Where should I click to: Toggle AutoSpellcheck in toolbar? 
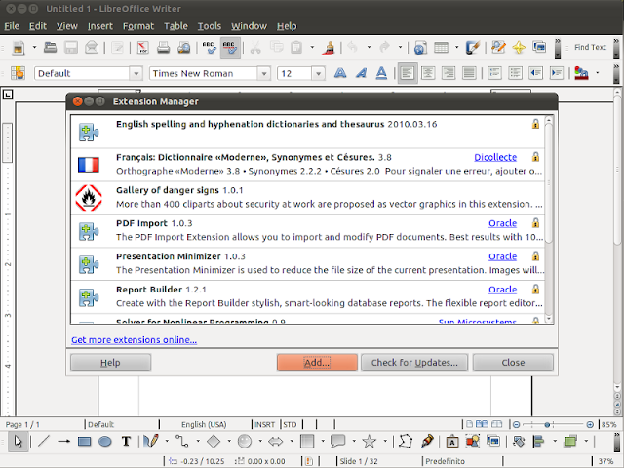(230, 48)
